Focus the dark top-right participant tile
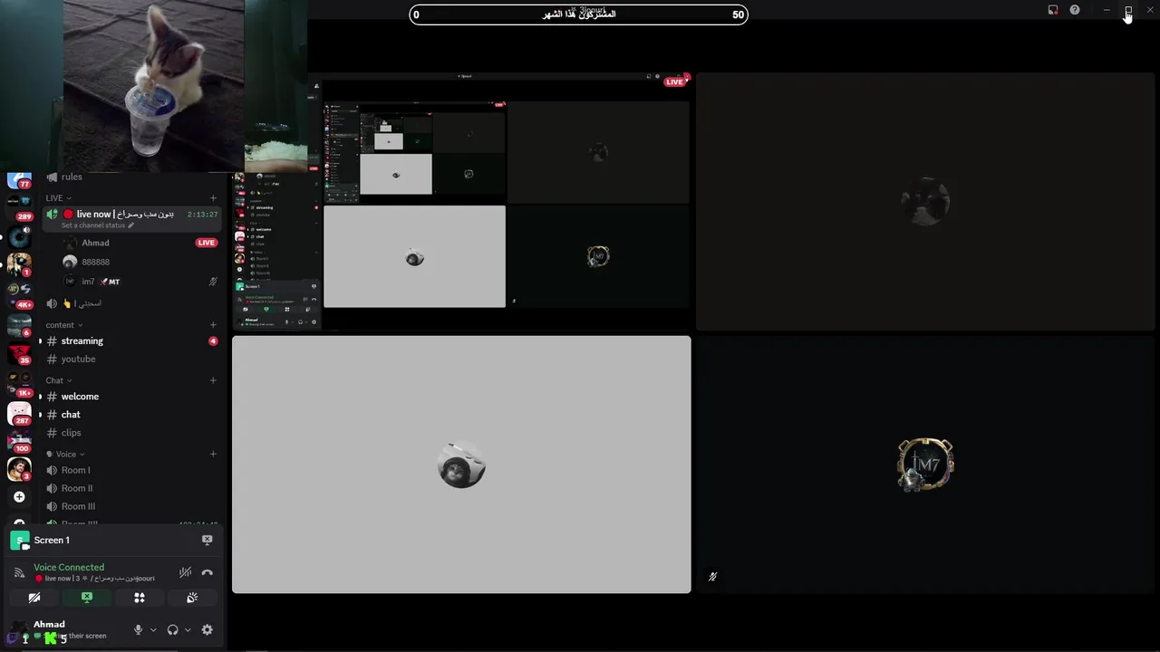 (925, 202)
